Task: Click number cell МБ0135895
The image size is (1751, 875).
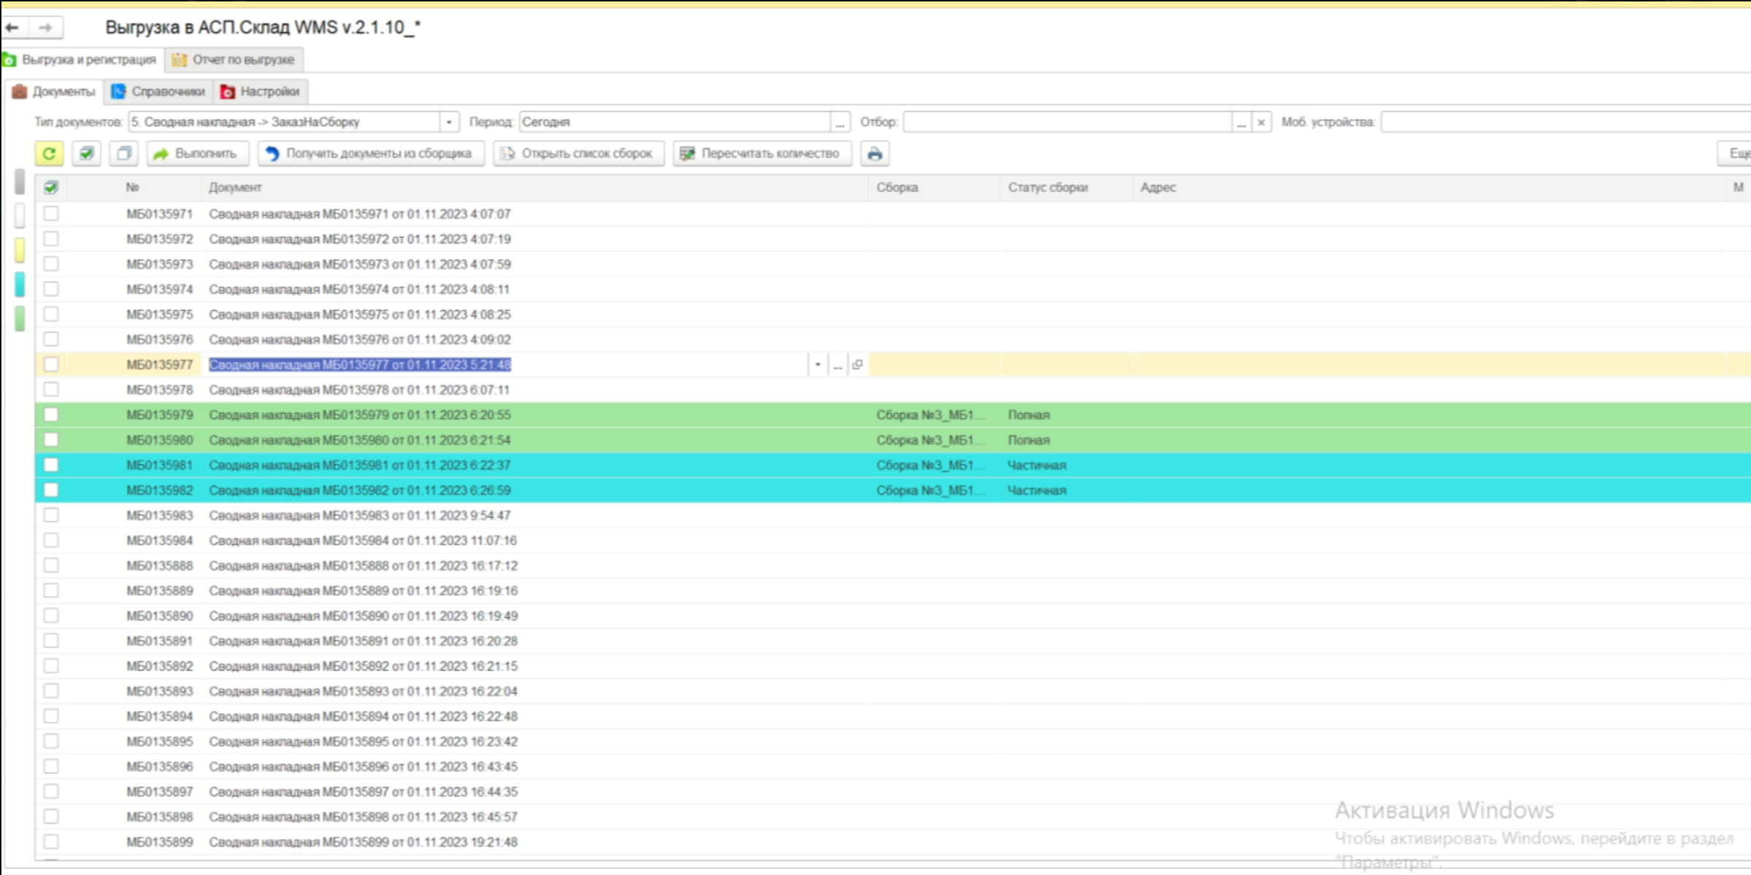Action: (159, 741)
